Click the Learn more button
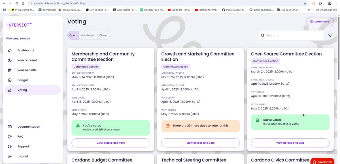Screen dimensions: 340x164 coord(320,22)
